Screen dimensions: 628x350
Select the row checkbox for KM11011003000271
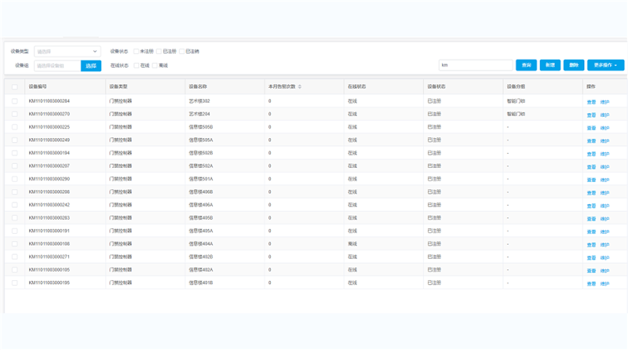[x=15, y=257]
